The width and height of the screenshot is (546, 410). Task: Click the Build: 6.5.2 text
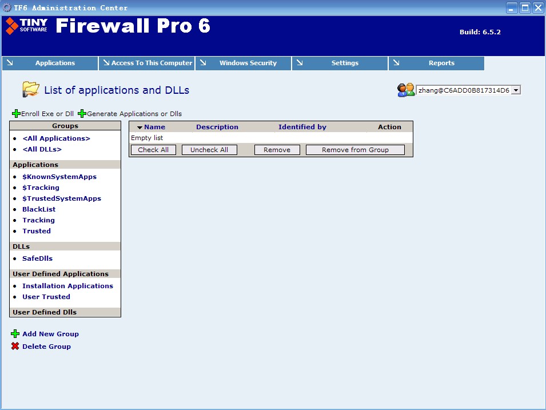tap(480, 32)
